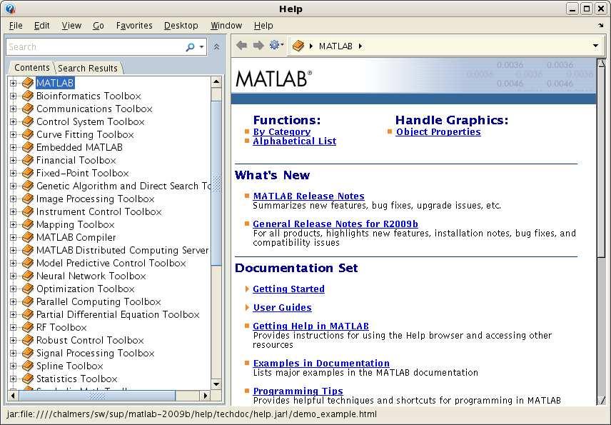Expand the Genetic Algorithm and Direct Search node
Image resolution: width=611 pixels, height=425 pixels.
pyautogui.click(x=14, y=186)
